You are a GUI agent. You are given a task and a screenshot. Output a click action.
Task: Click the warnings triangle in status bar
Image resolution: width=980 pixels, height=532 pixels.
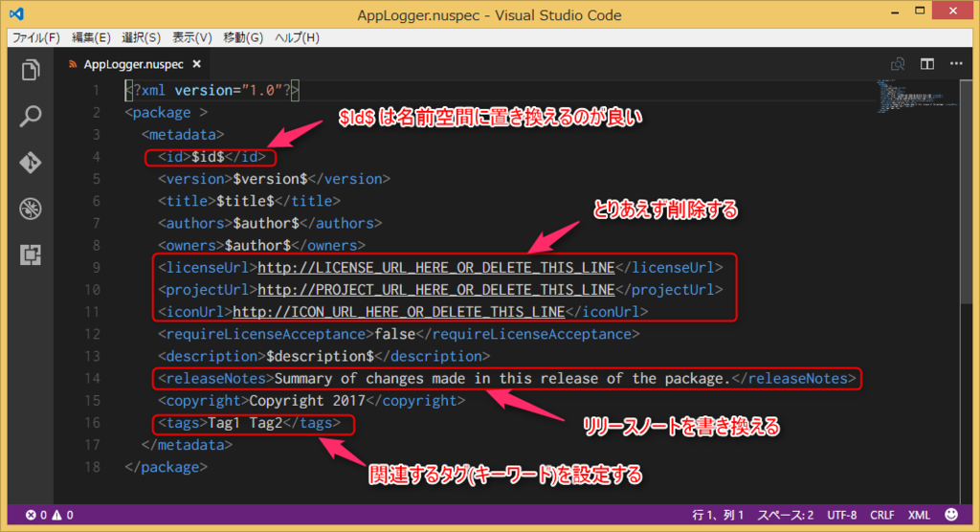point(56,515)
